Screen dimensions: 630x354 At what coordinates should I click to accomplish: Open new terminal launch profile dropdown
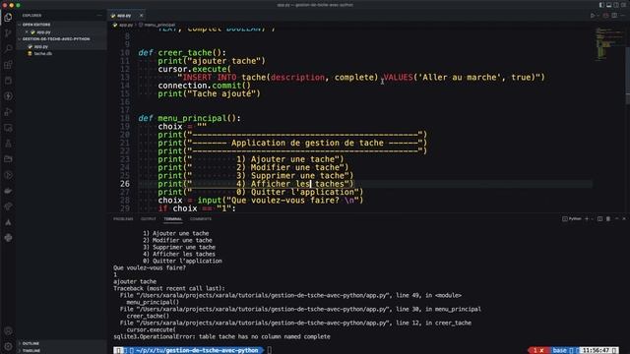pyautogui.click(x=593, y=218)
